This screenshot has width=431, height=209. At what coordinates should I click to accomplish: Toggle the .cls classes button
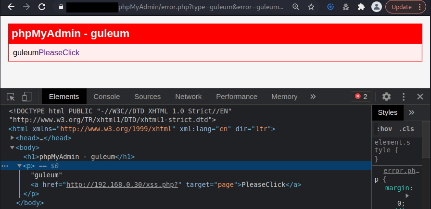tap(406, 129)
